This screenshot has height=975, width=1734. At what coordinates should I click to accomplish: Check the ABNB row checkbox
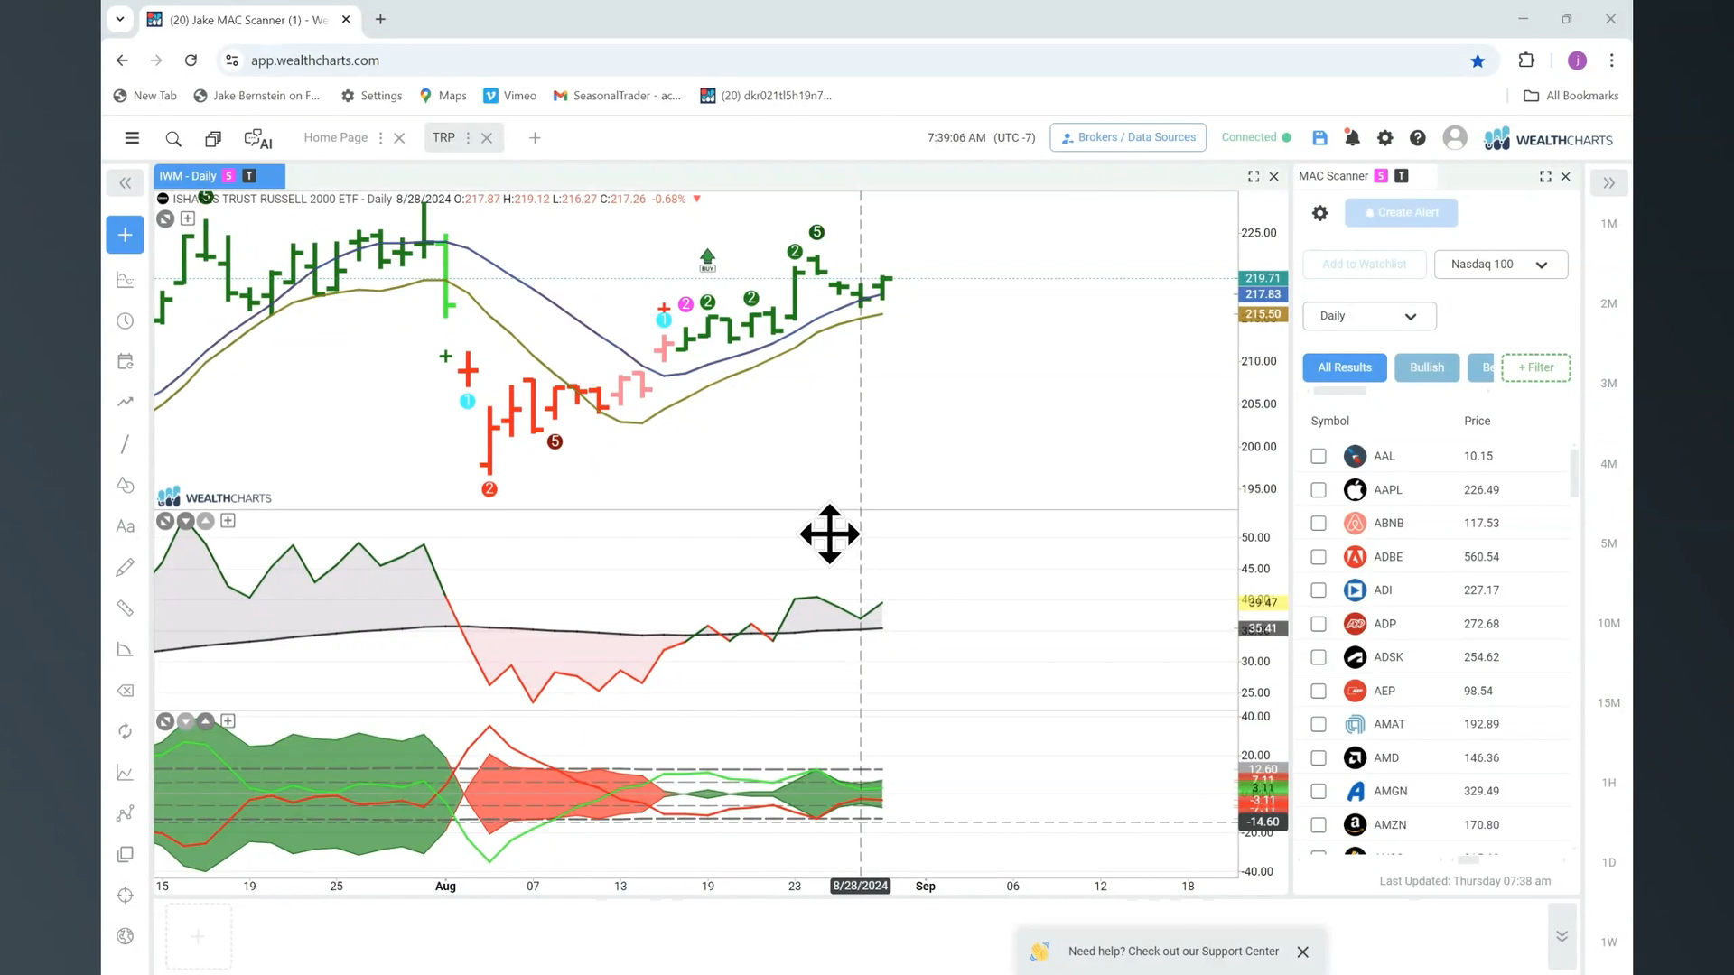1319,524
